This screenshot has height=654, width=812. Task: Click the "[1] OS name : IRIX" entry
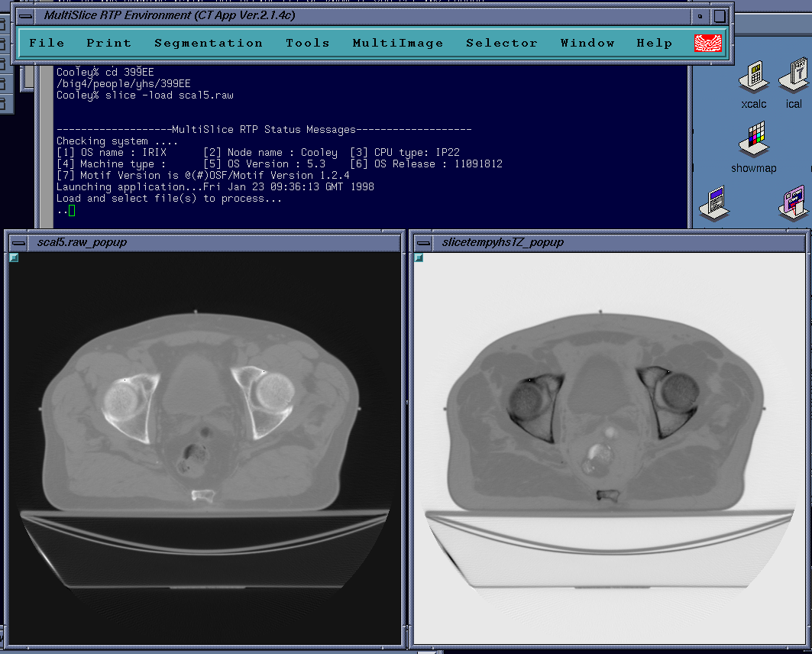coord(112,152)
